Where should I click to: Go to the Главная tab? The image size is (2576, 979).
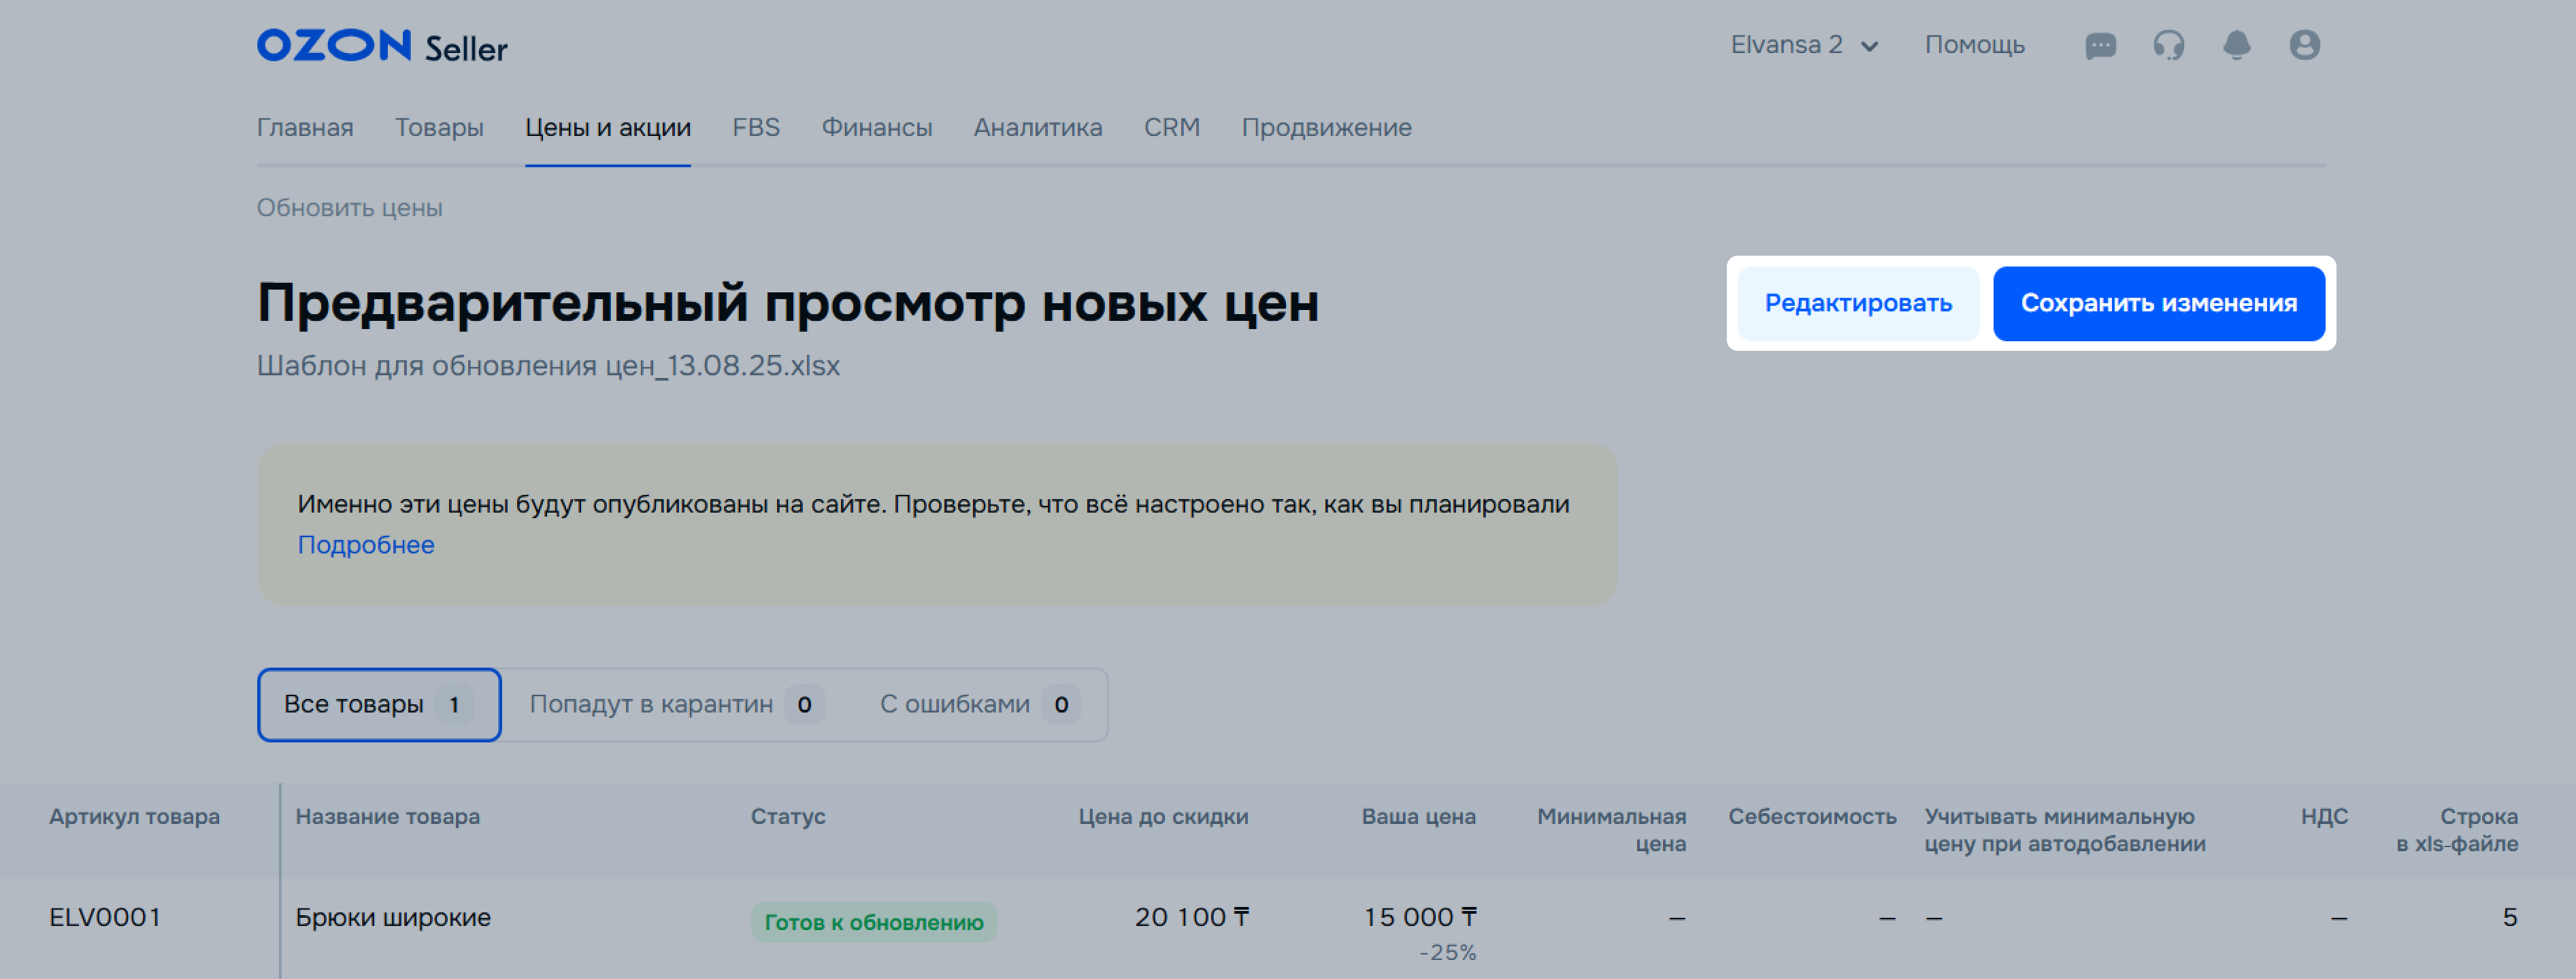click(x=305, y=128)
